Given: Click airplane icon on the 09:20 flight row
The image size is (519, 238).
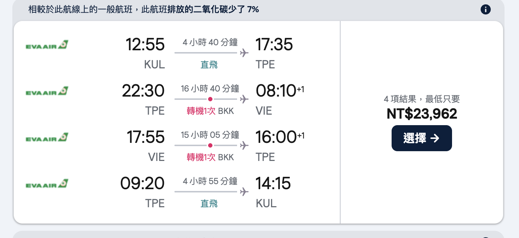Looking at the screenshot, I should click(x=244, y=192).
